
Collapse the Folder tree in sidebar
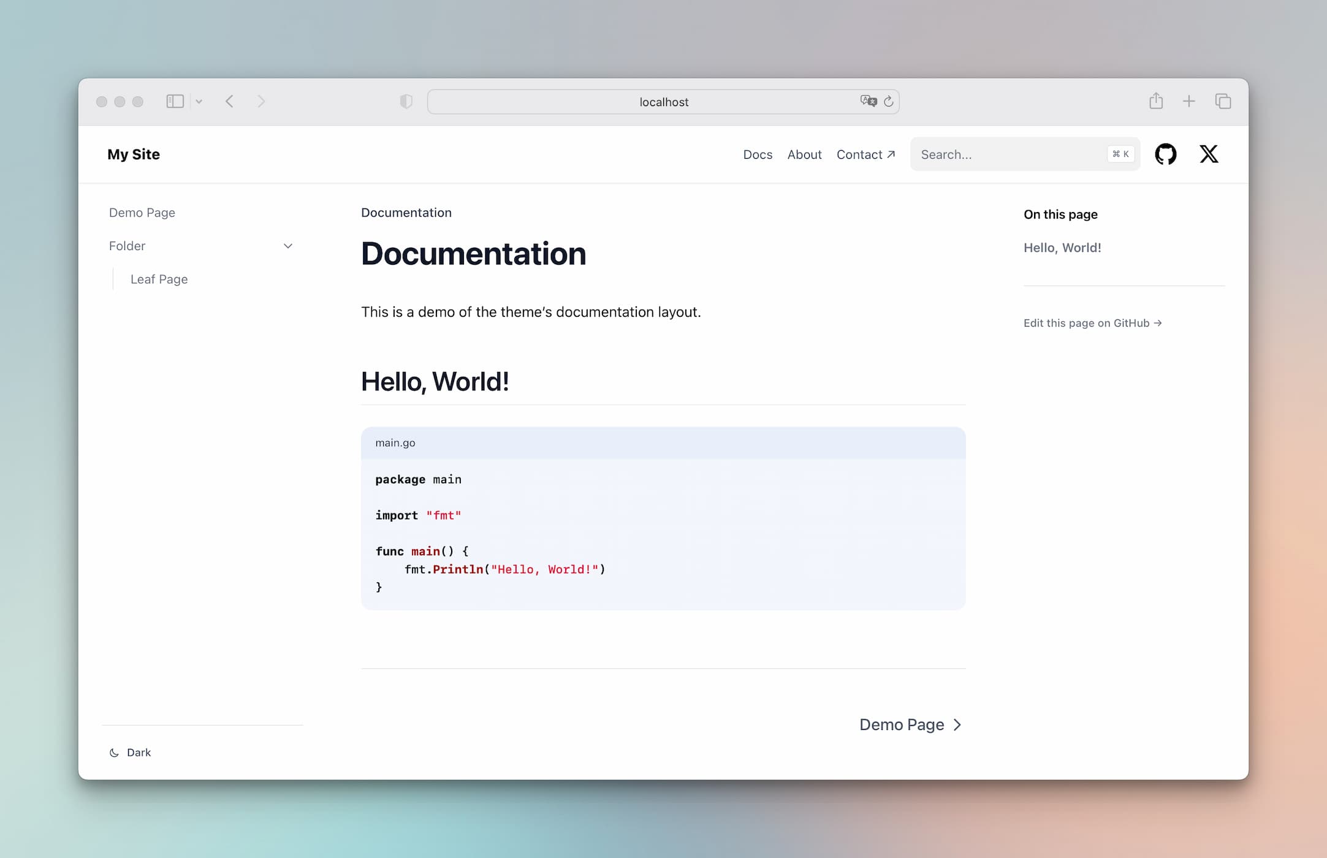point(288,246)
